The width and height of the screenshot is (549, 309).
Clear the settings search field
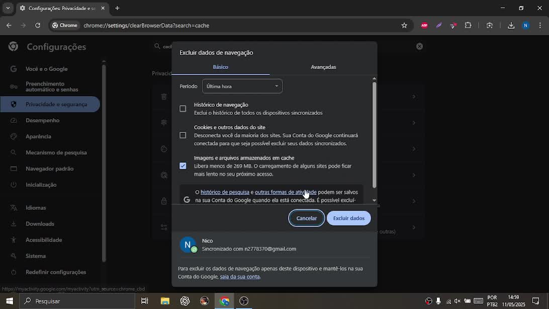point(419,46)
